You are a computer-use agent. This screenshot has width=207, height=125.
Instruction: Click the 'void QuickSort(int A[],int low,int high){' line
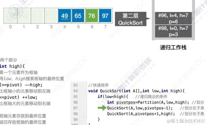point(136,91)
